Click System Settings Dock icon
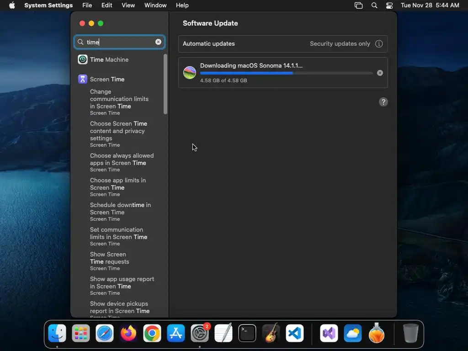The image size is (468, 351). tap(200, 333)
